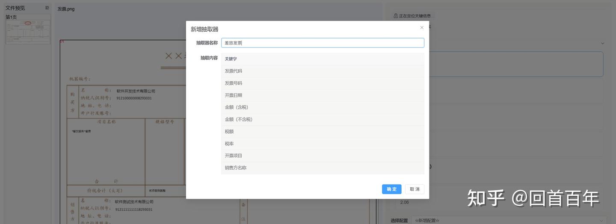616x224 pixels.
Task: Select the 开票日期 row
Action: 323,95
